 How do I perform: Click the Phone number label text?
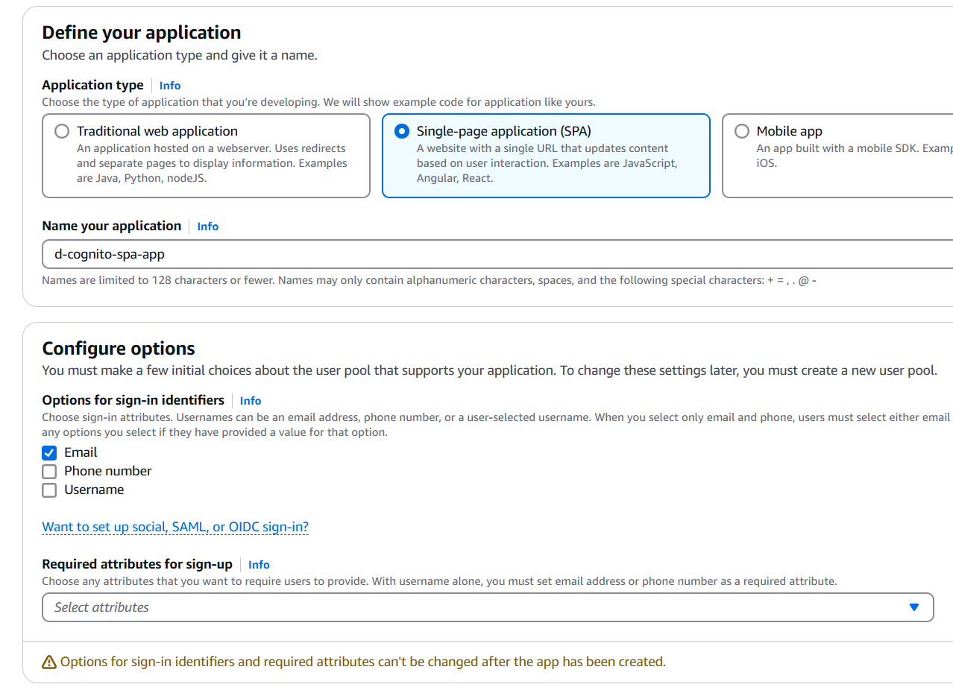tap(108, 472)
